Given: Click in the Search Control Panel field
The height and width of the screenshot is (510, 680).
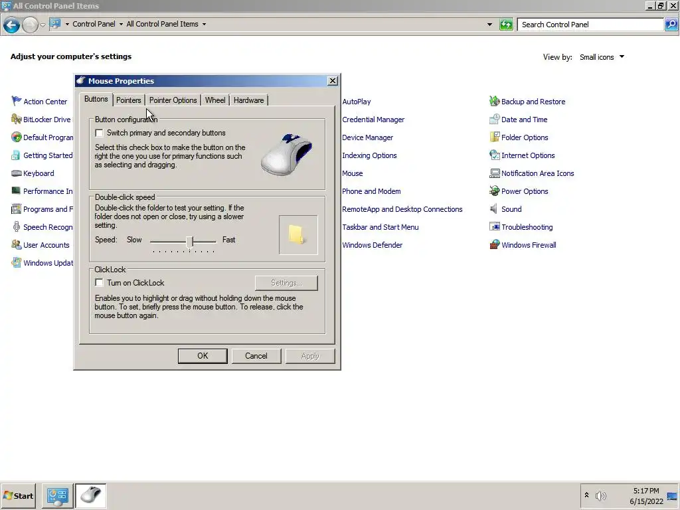Looking at the screenshot, I should 590,25.
